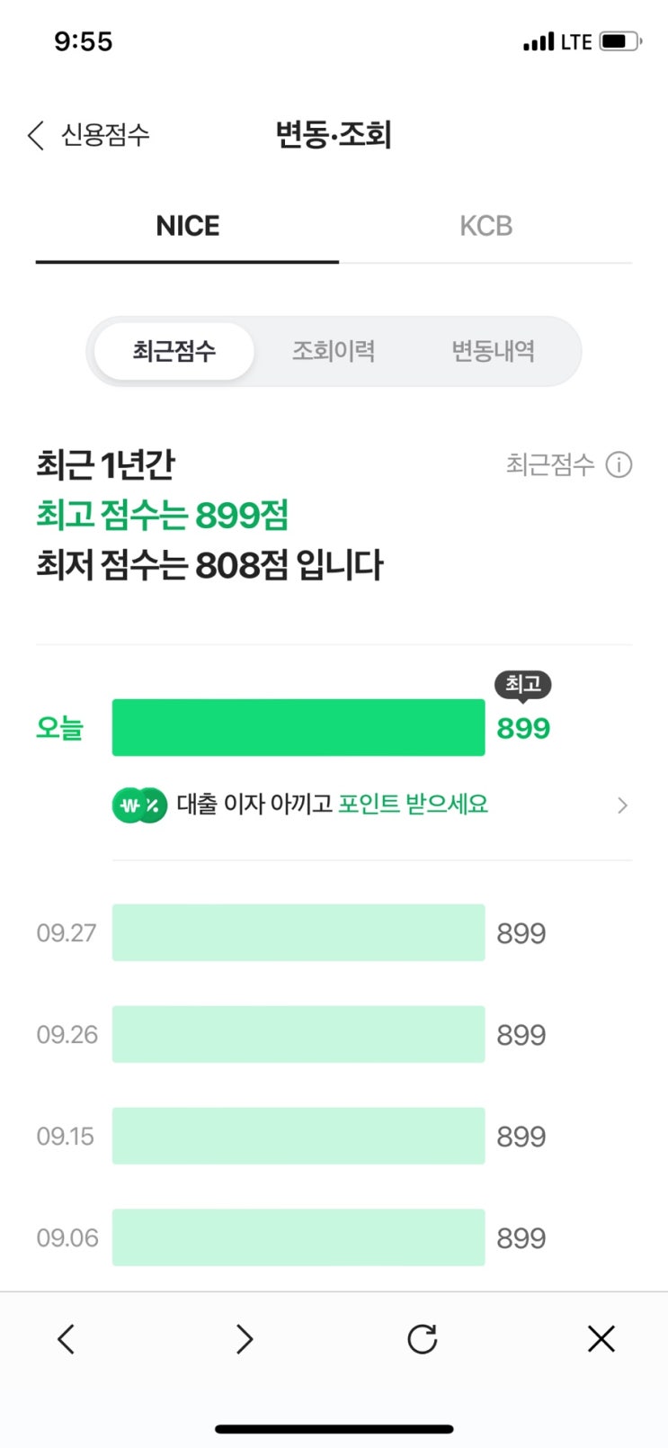Select the 최근점수 segment
668x1448 pixels.
[174, 351]
